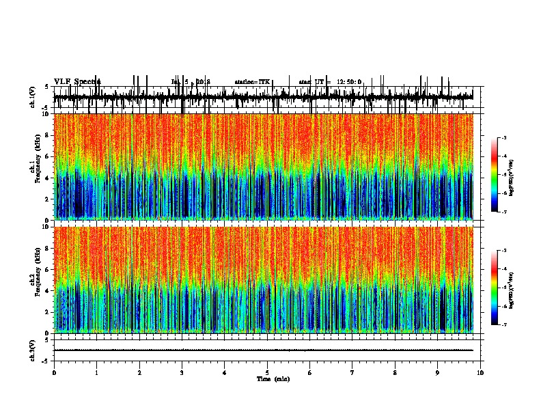Click the "9" minute tick label
This screenshot has width=541, height=418.
pyautogui.click(x=437, y=373)
